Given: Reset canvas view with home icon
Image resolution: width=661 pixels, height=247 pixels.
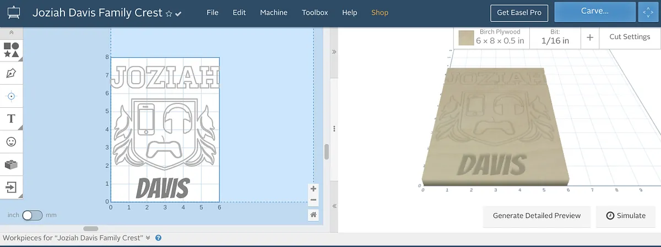Looking at the screenshot, I should 313,215.
